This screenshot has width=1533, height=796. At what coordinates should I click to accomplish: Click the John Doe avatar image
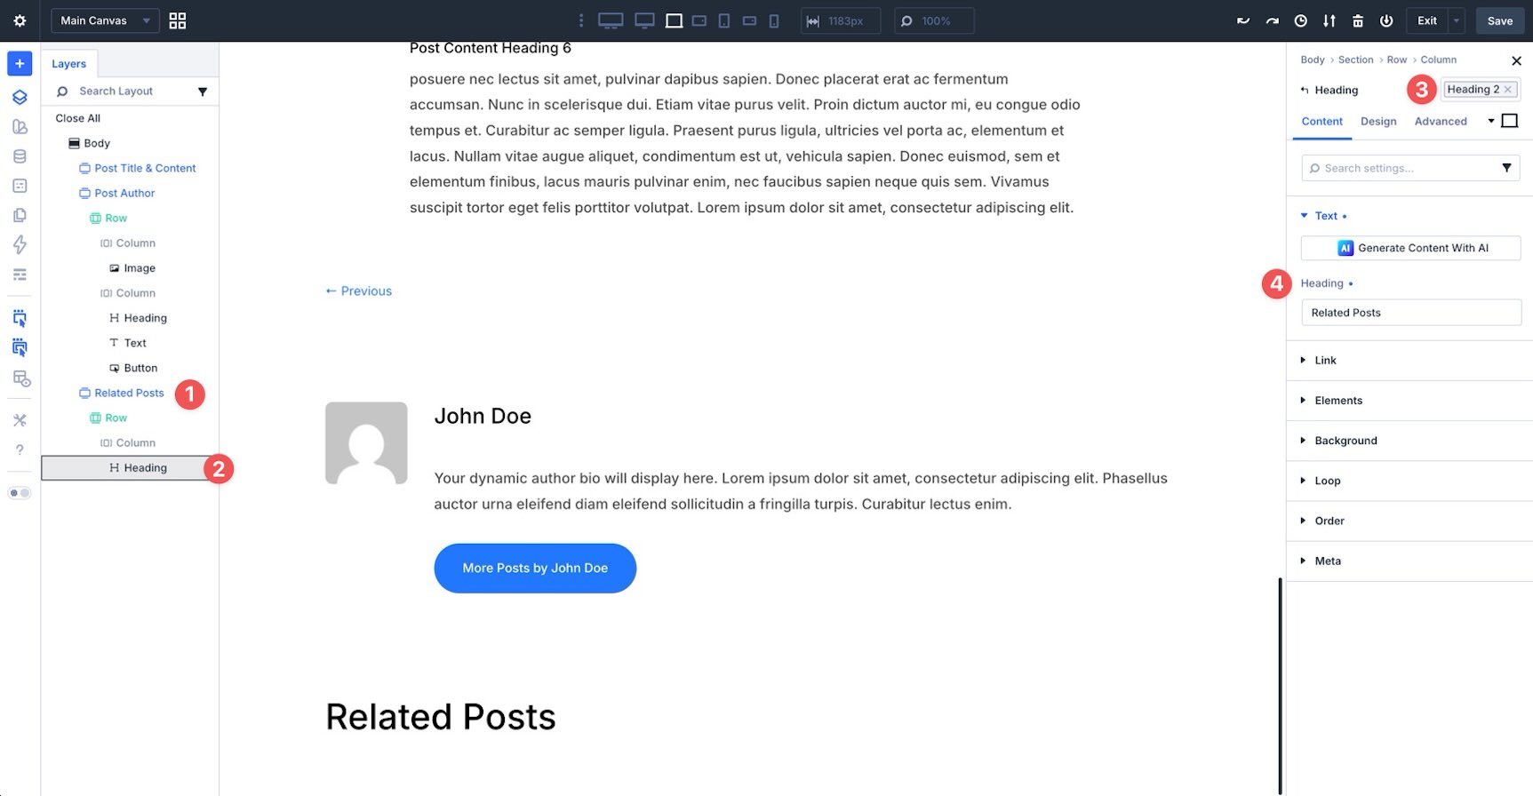click(x=366, y=443)
